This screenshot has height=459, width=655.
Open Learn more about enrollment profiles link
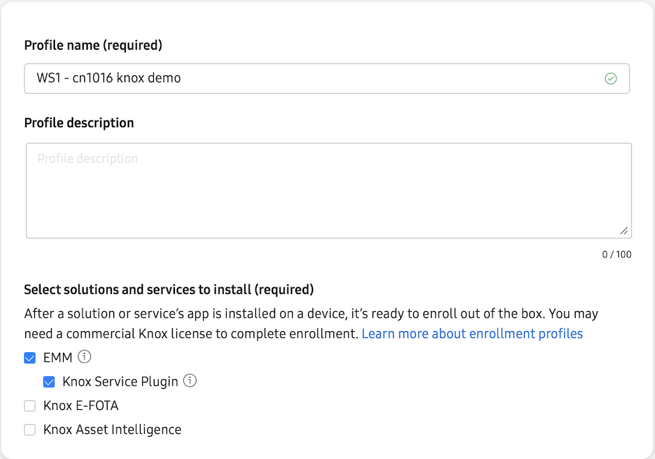point(472,334)
